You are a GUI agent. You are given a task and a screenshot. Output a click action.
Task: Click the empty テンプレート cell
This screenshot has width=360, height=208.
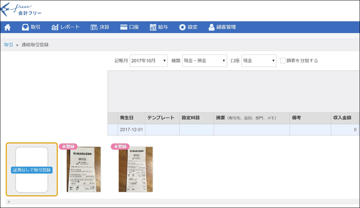[x=162, y=130]
